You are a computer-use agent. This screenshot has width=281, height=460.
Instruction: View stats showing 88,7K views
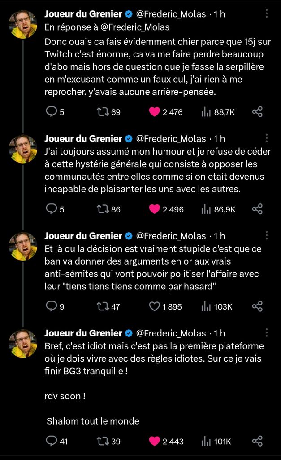click(x=218, y=112)
